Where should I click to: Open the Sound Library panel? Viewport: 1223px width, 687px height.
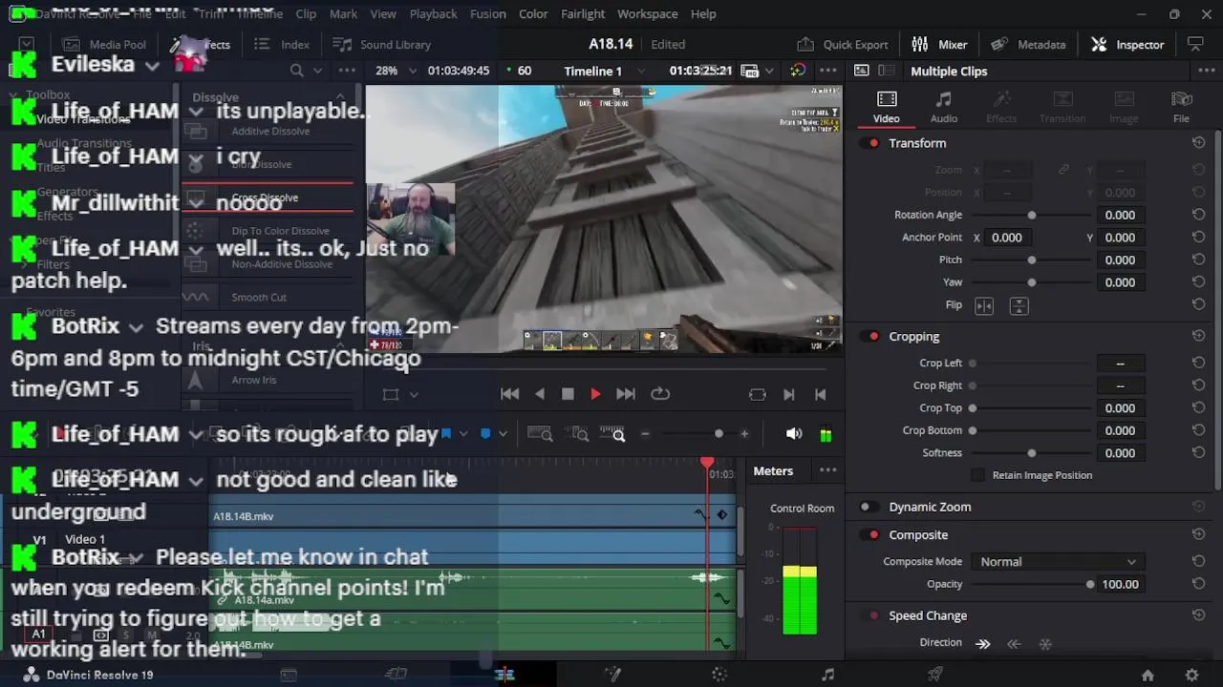tap(381, 45)
